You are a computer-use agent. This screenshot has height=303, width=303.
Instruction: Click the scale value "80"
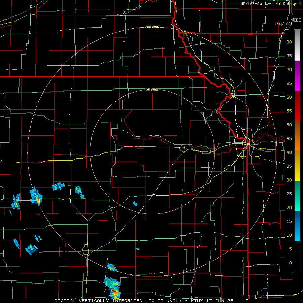pos(289,42)
